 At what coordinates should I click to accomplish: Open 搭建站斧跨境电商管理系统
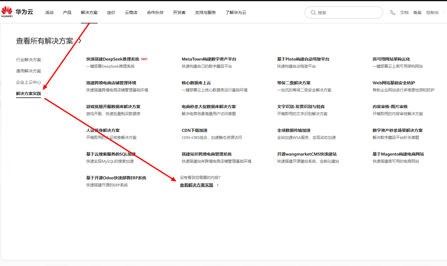pyautogui.click(x=207, y=154)
